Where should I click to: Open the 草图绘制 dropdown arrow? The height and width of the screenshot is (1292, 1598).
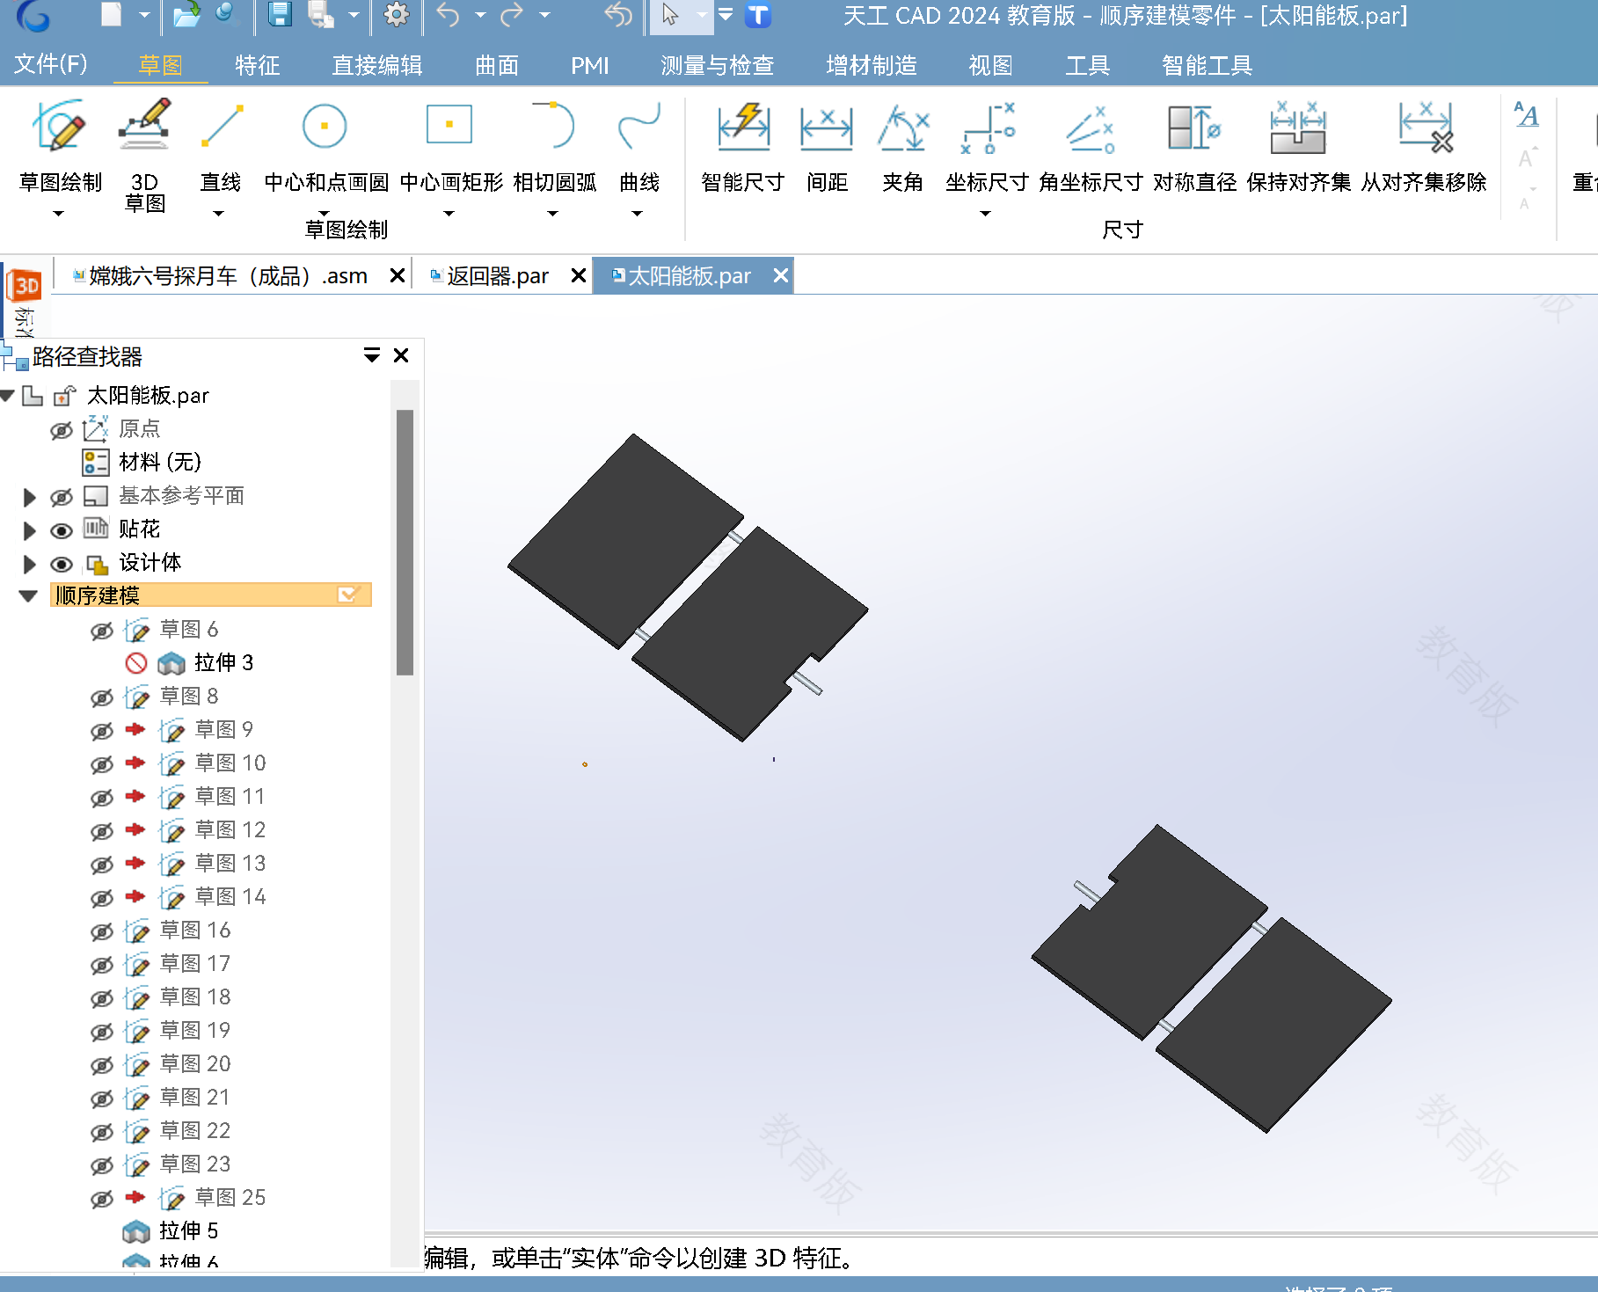point(59,214)
